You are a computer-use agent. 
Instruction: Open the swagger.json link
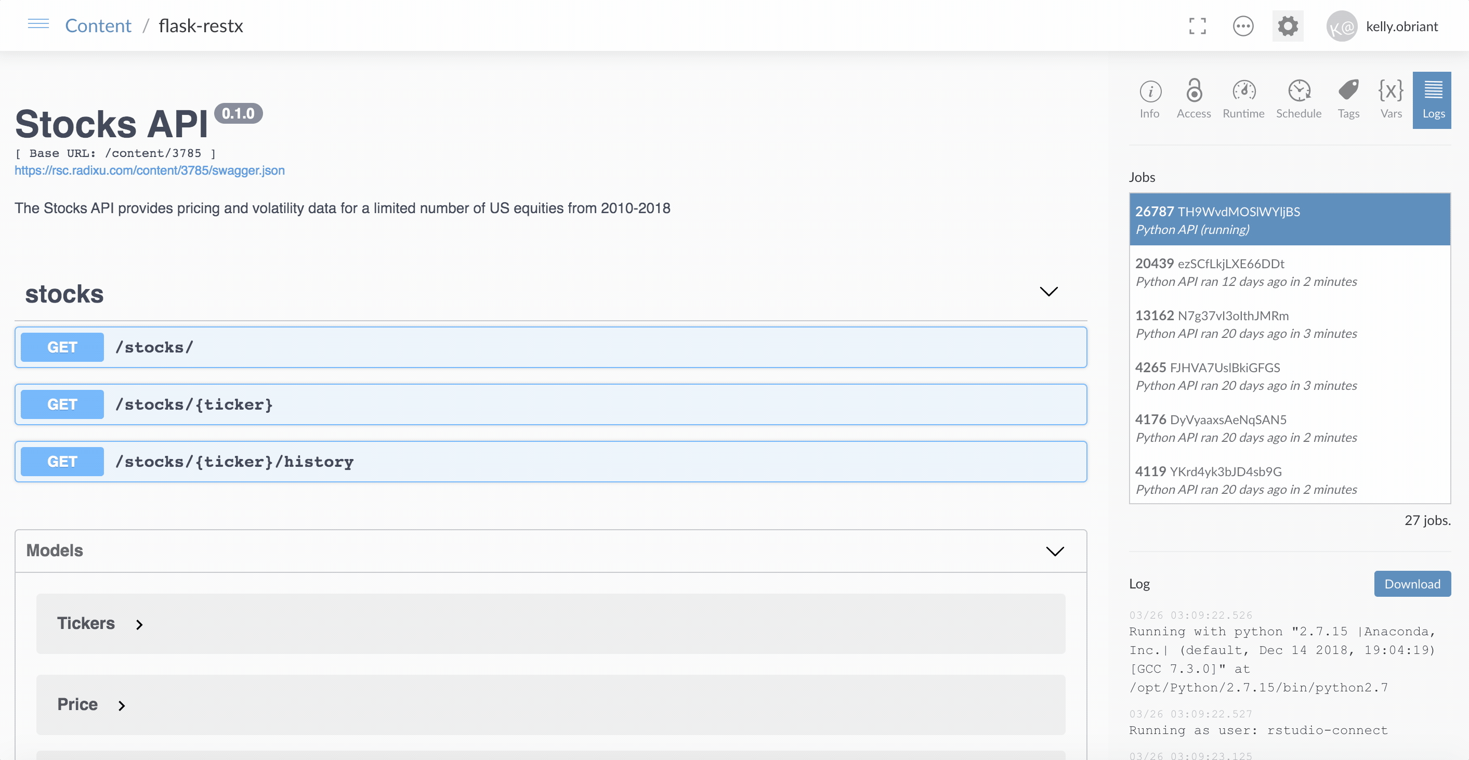(x=149, y=170)
